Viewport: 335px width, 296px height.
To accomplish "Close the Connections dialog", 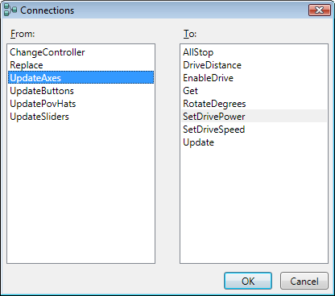I will pyautogui.click(x=320, y=10).
